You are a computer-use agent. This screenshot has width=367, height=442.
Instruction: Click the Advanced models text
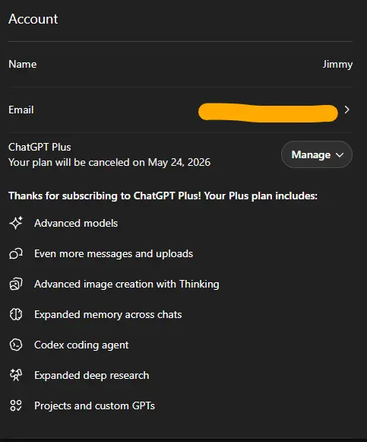[76, 223]
